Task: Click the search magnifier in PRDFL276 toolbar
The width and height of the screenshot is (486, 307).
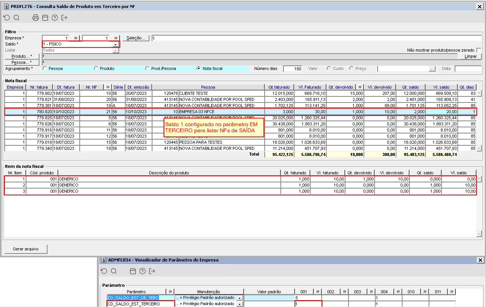Action: [x=16, y=18]
